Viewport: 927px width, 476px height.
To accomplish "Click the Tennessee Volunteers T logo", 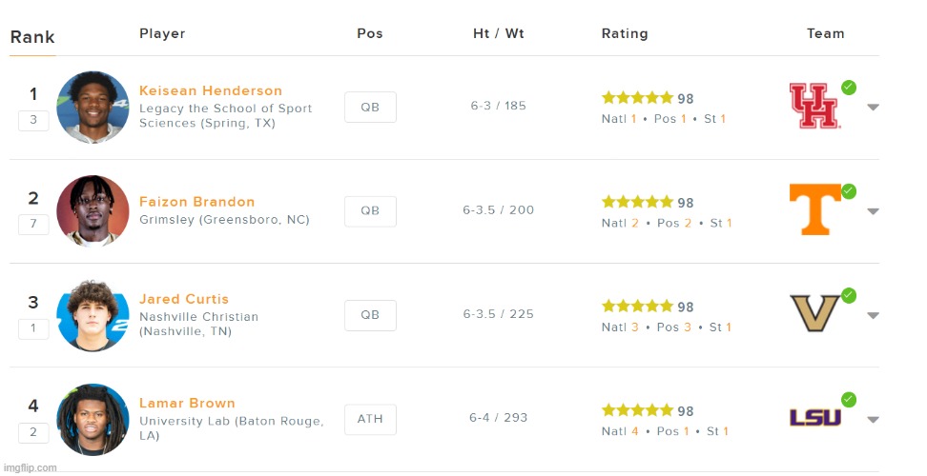I will click(815, 208).
